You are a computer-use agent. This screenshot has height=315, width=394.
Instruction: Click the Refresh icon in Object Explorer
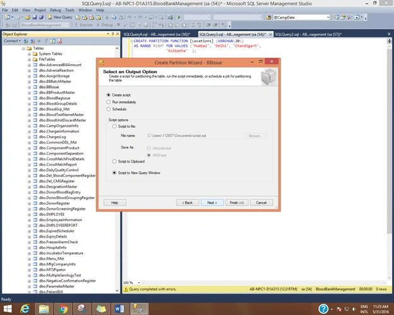tap(53, 41)
